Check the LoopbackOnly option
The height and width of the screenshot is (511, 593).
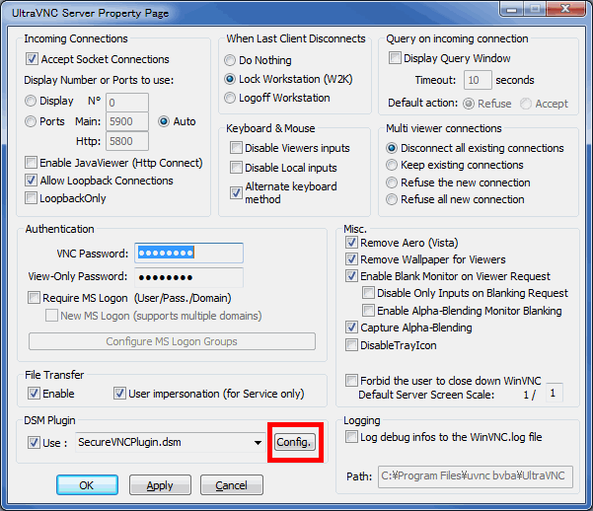pyautogui.click(x=33, y=198)
